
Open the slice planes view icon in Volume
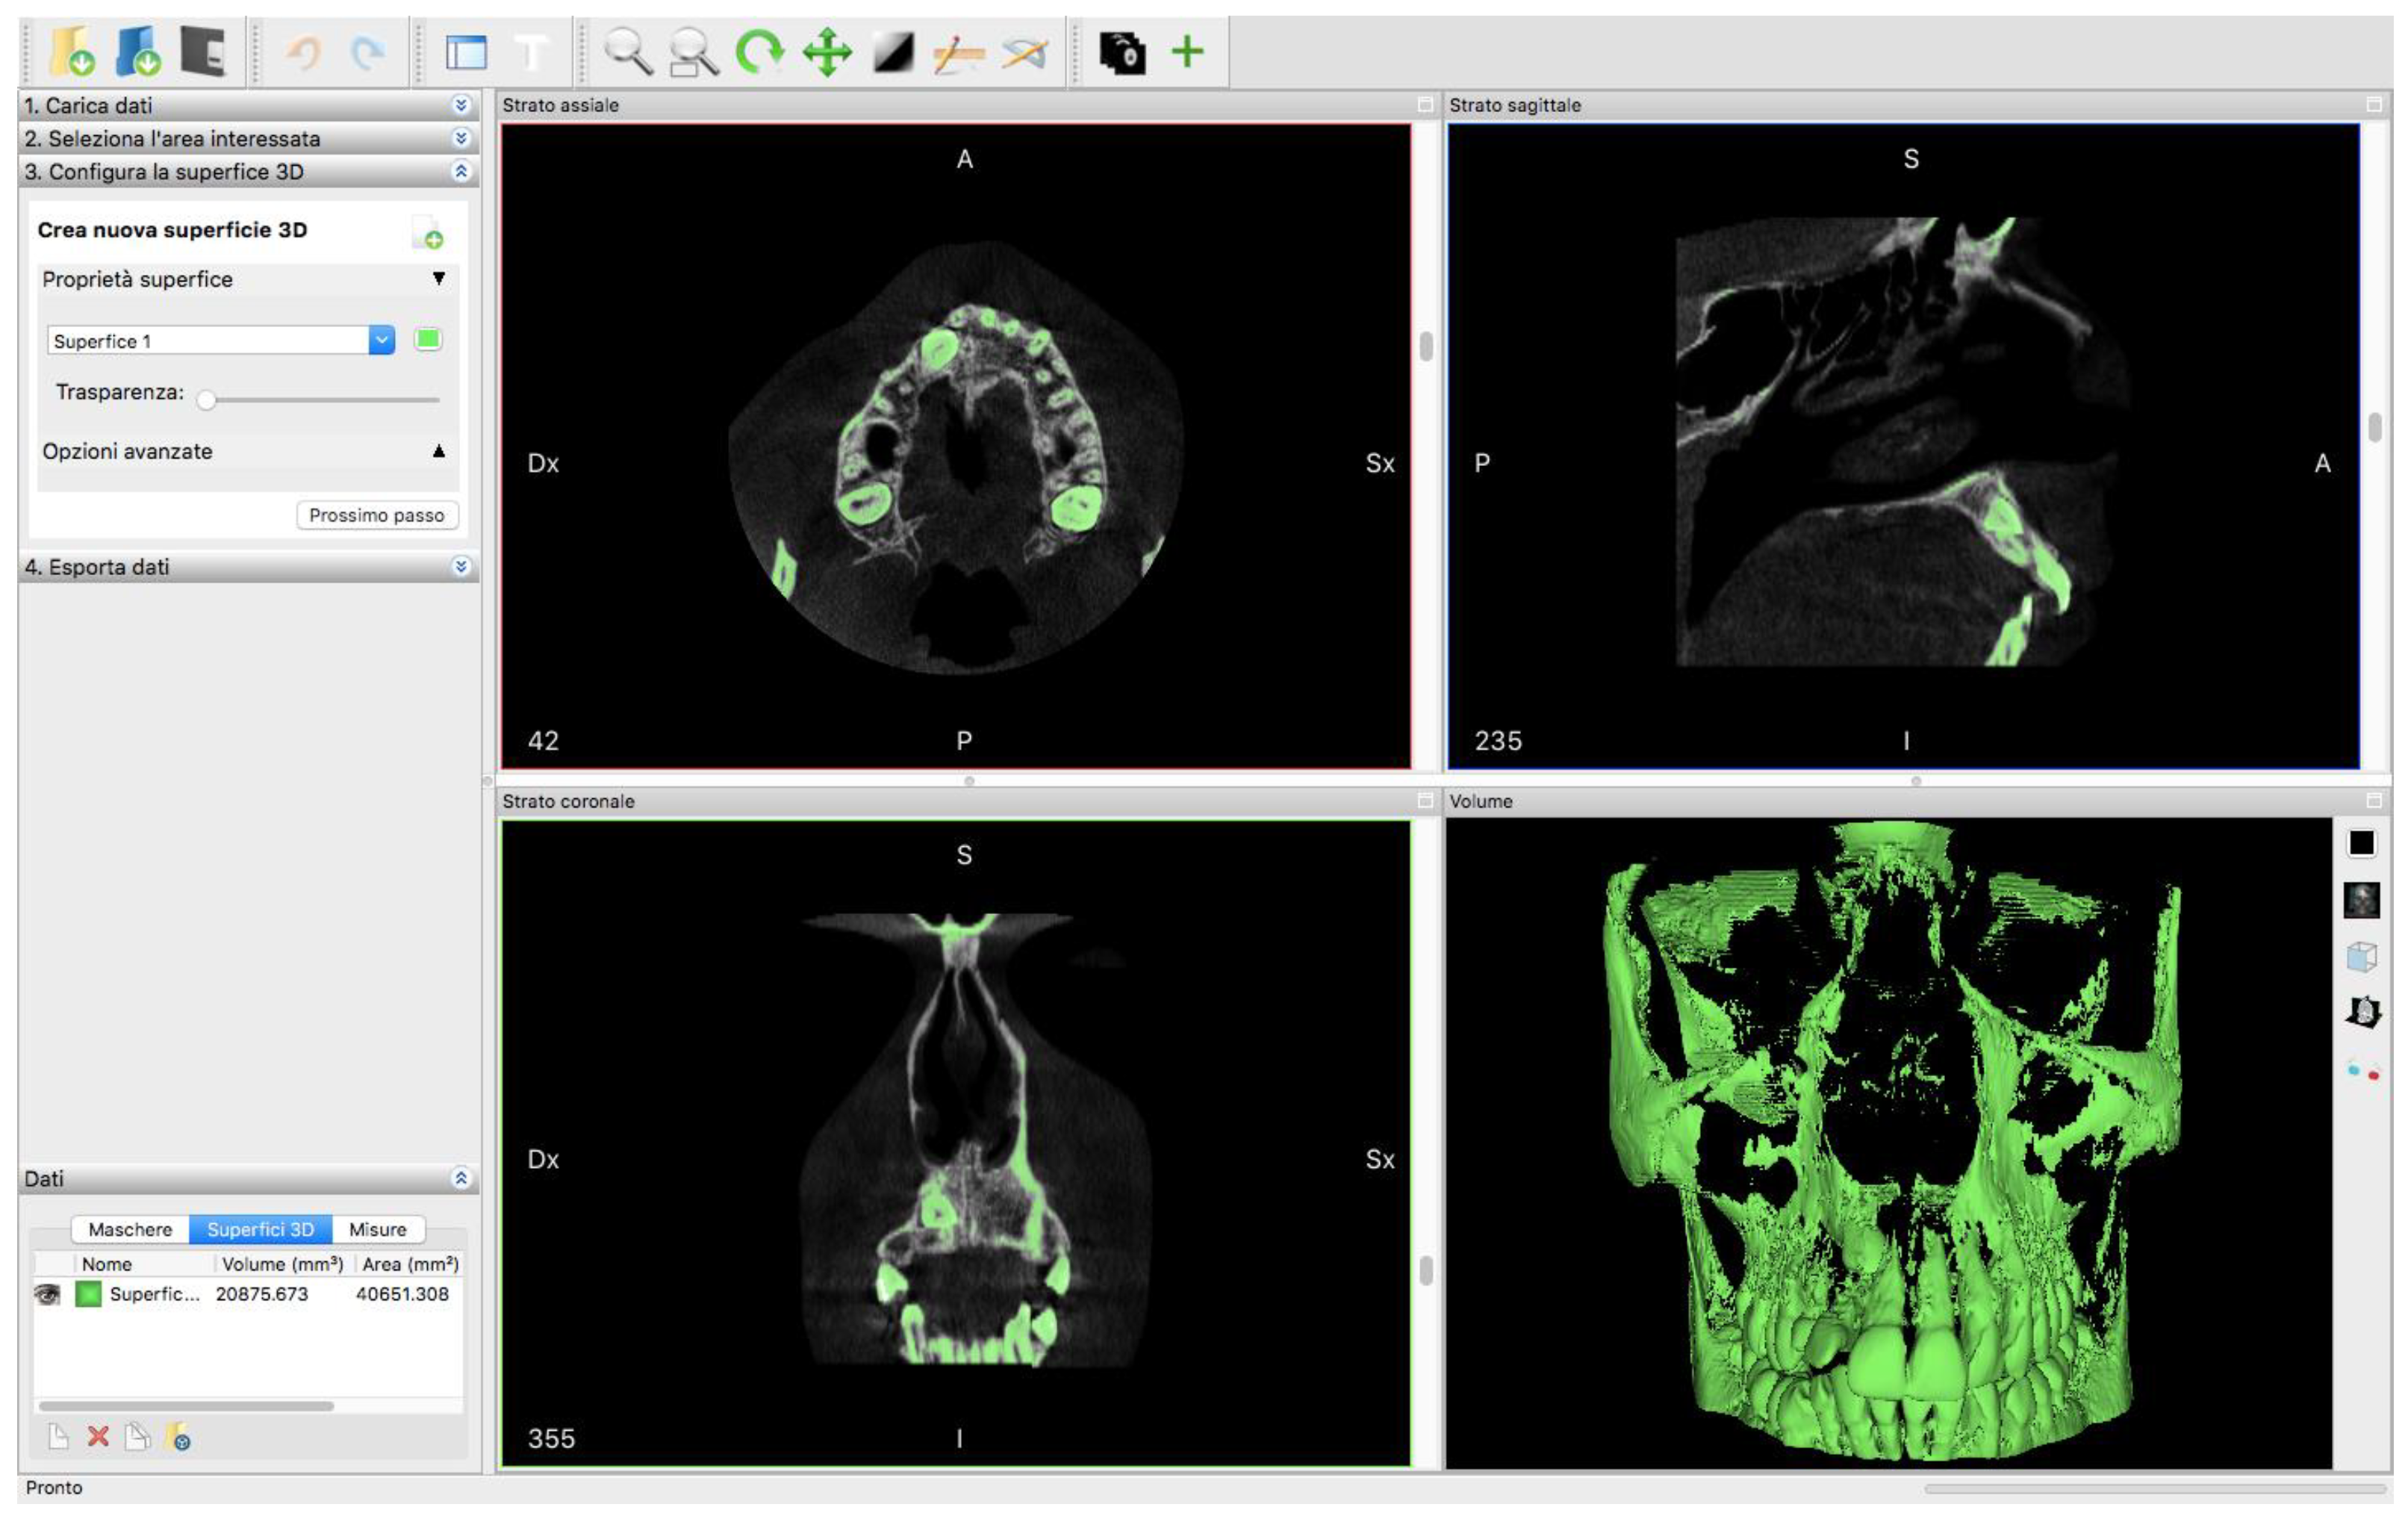pyautogui.click(x=2362, y=1012)
